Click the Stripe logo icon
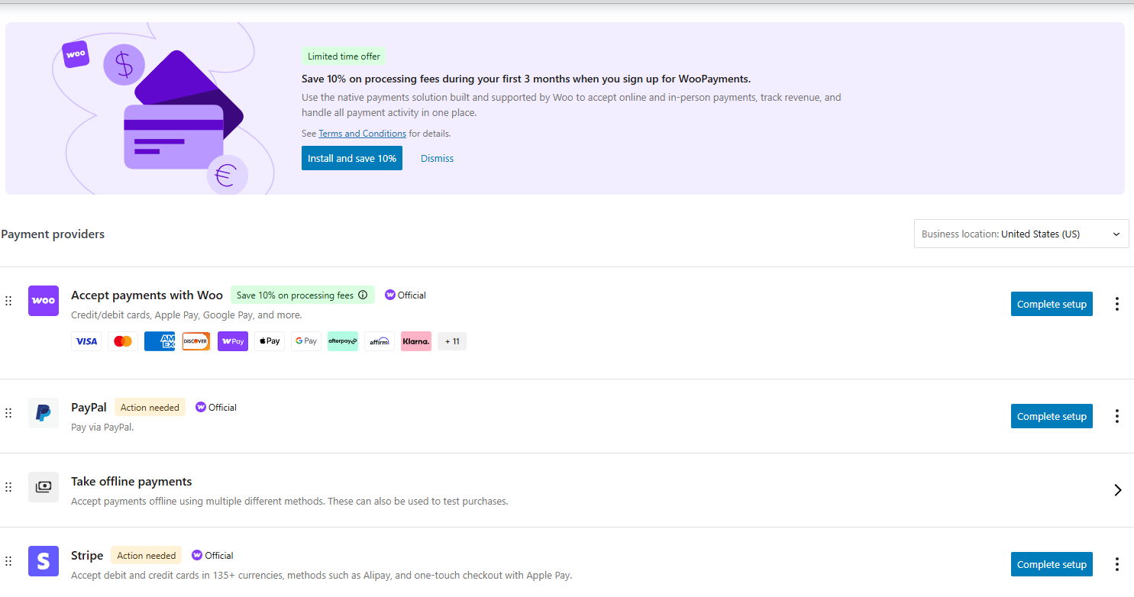Screen dimensions: 1134x597 44,561
